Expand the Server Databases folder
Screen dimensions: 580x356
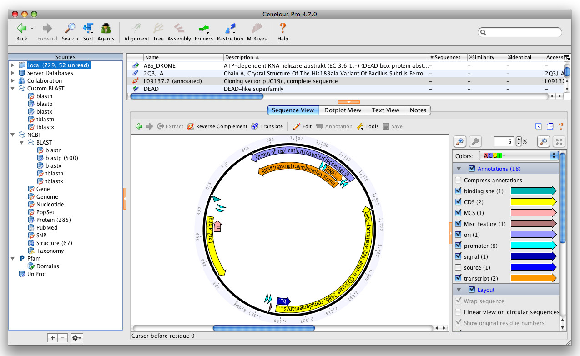(13, 73)
